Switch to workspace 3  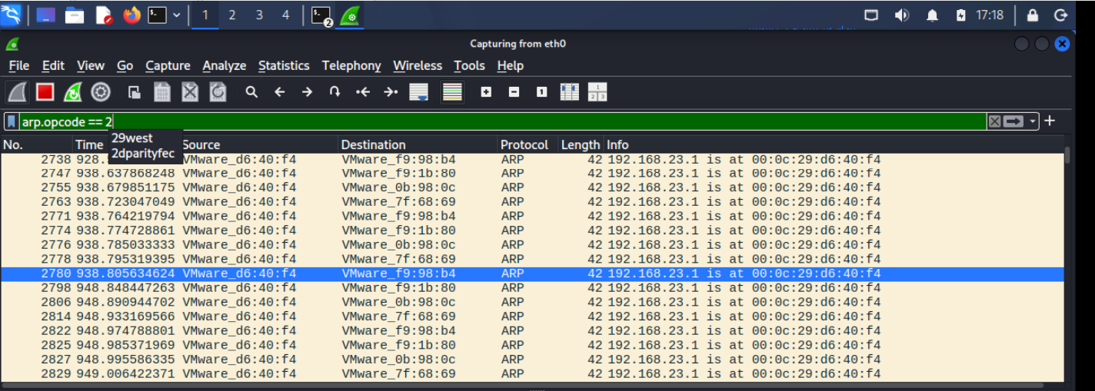(x=259, y=15)
